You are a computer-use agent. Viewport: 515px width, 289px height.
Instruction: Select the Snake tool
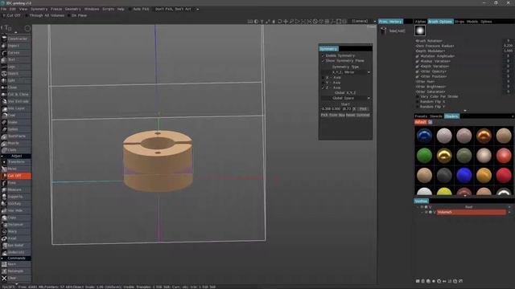click(x=16, y=122)
